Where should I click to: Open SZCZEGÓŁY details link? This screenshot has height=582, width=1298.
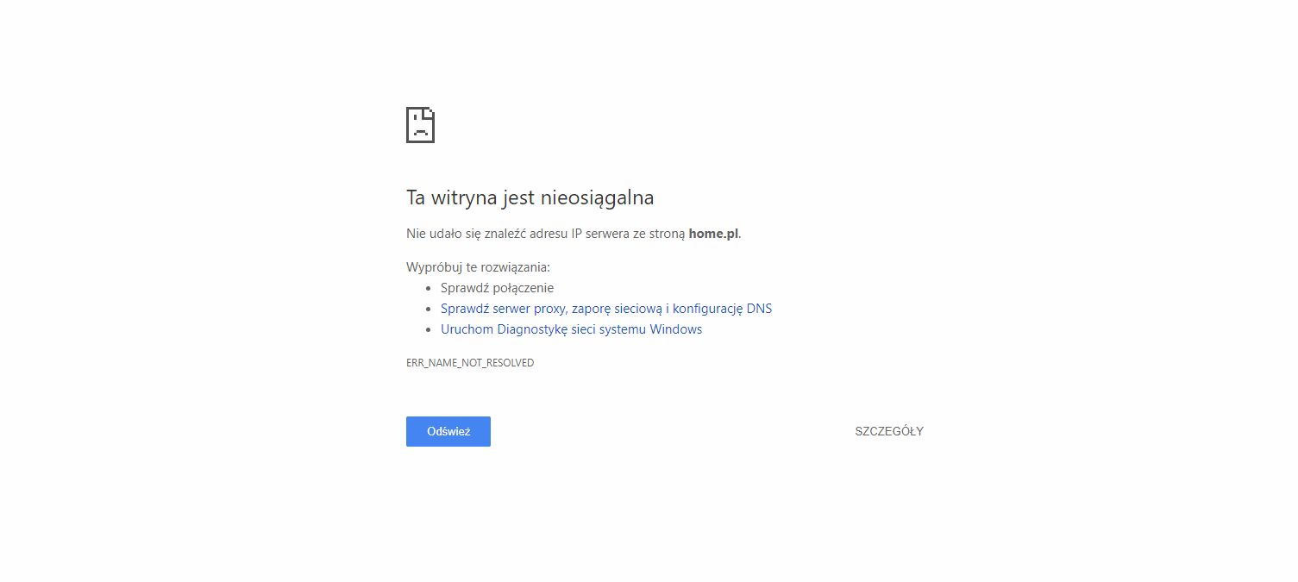pos(889,431)
